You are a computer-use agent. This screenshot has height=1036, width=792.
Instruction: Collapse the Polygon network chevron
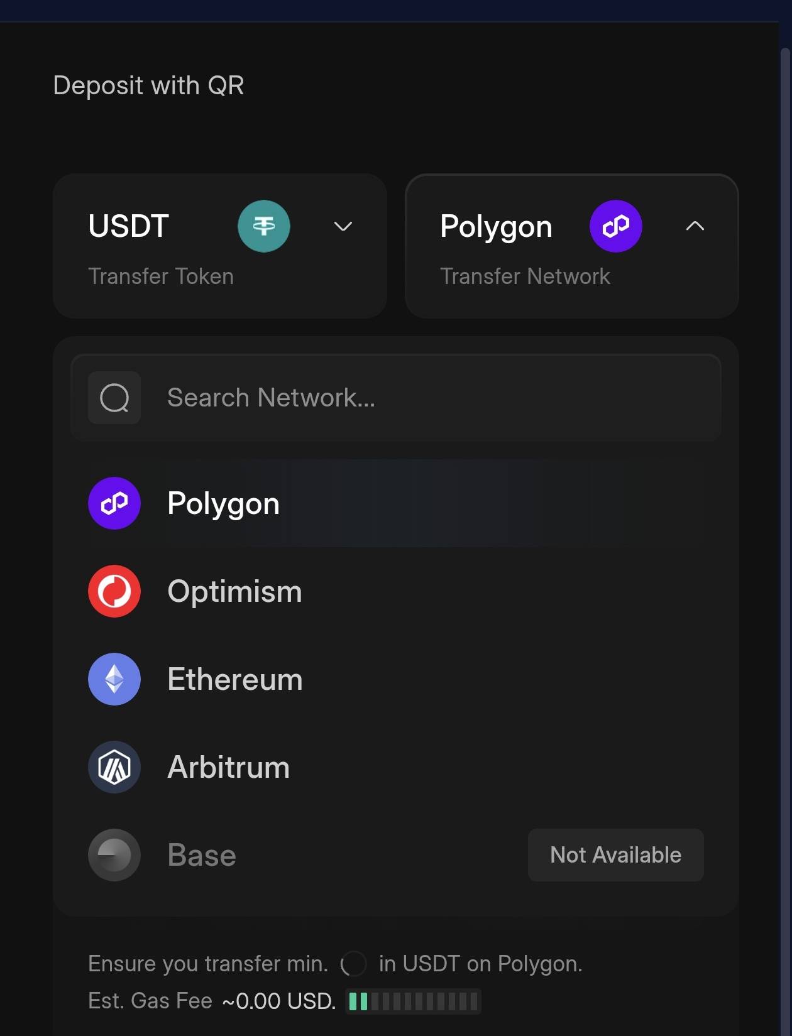pos(695,226)
